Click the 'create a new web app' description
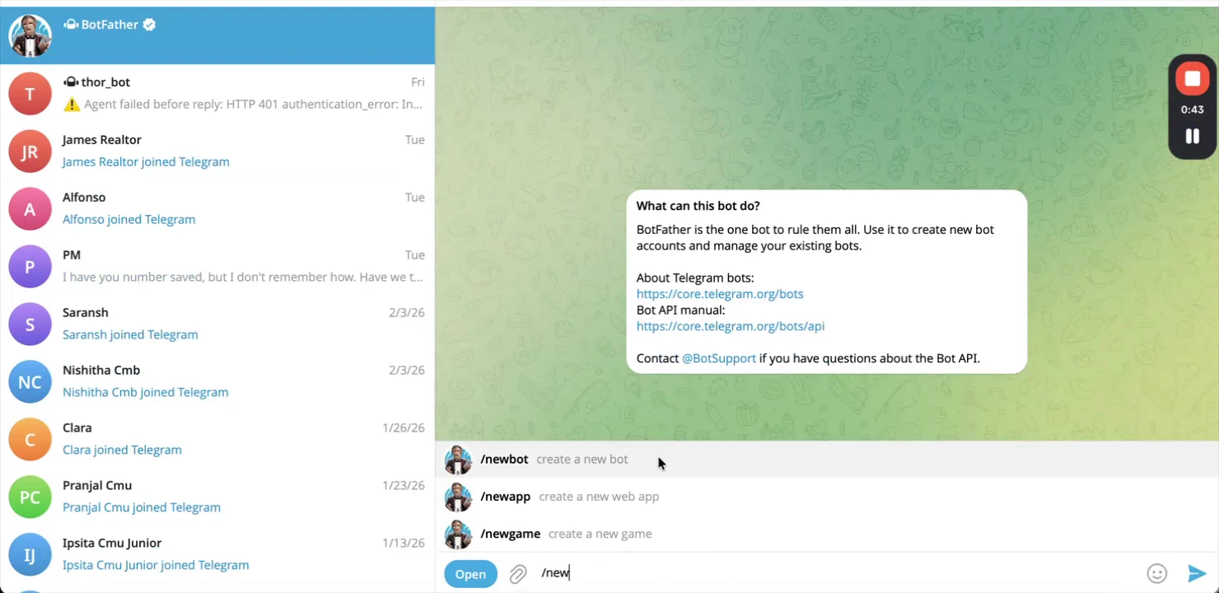Image resolution: width=1219 pixels, height=593 pixels. pyautogui.click(x=599, y=497)
